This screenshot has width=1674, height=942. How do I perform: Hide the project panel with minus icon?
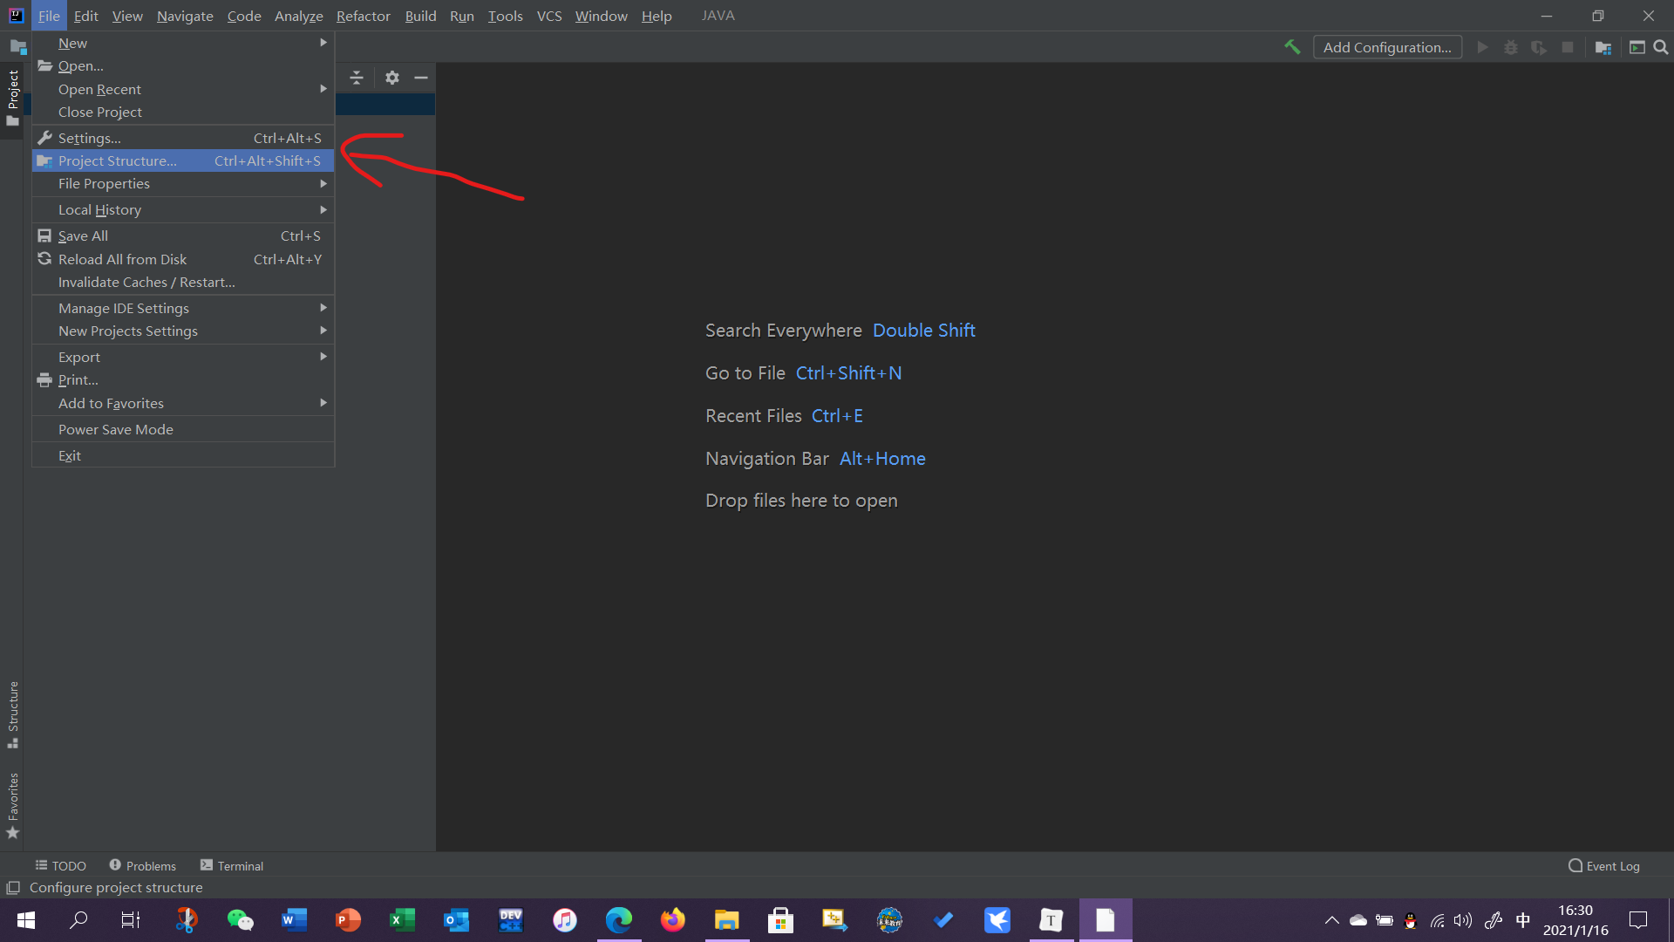point(421,78)
